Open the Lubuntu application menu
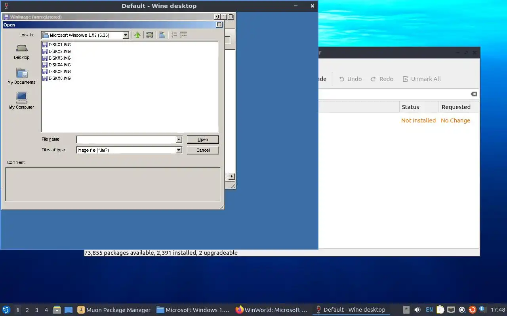507x316 pixels. (x=6, y=310)
